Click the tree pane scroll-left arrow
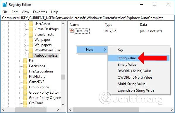 tap(3, 109)
